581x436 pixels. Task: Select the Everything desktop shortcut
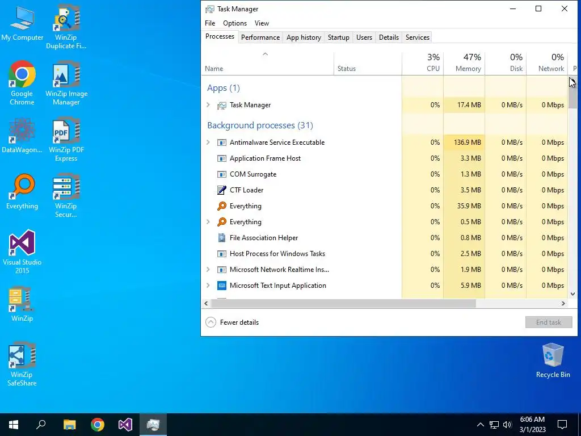[x=22, y=191]
